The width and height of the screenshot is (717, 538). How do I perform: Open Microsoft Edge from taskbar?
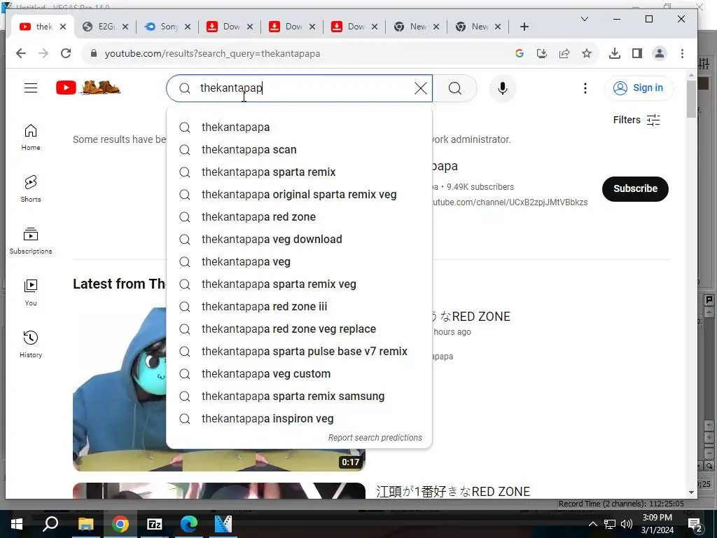pyautogui.click(x=189, y=524)
